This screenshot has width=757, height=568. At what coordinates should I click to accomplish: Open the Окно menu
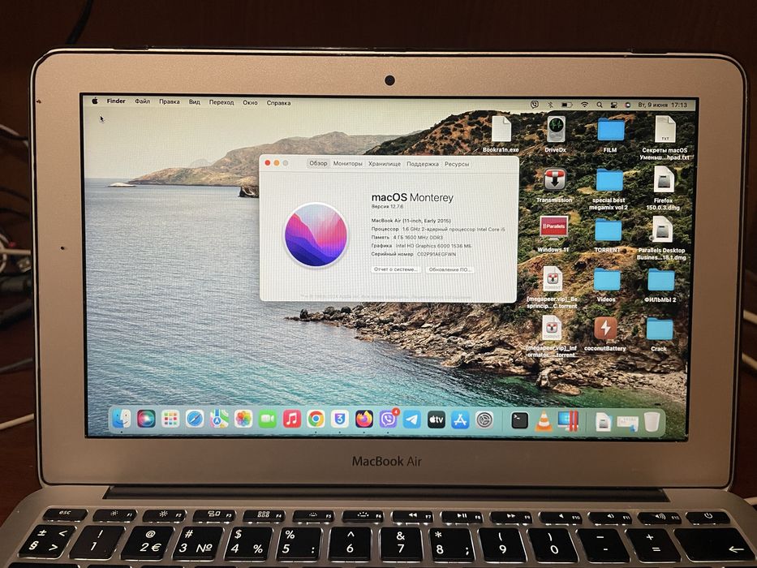click(x=250, y=102)
